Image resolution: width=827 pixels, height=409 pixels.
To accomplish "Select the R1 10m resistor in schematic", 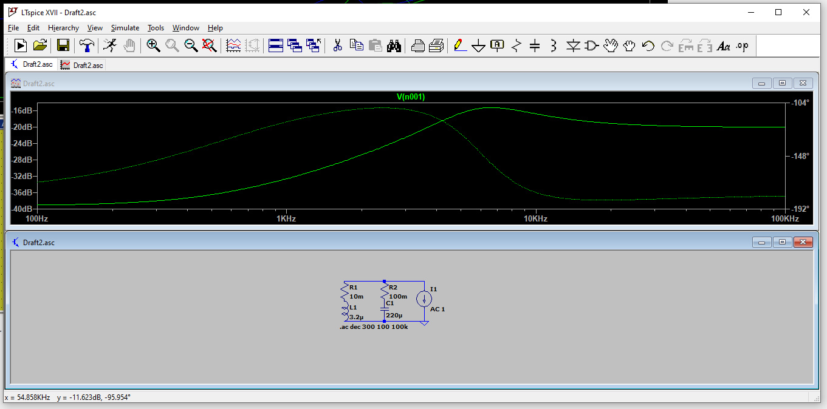I will pos(346,291).
